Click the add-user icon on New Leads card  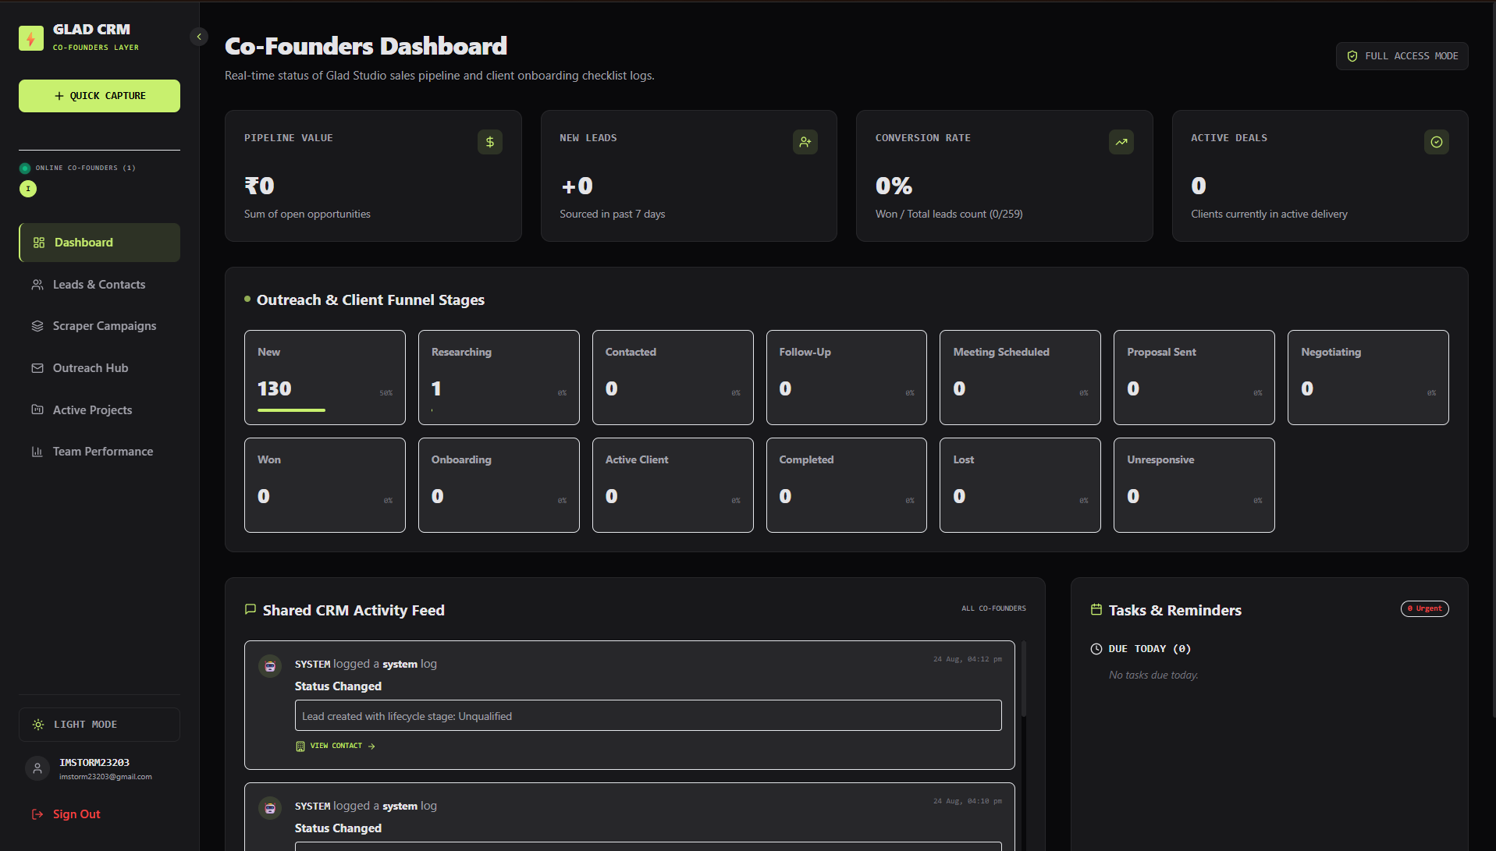click(x=805, y=142)
